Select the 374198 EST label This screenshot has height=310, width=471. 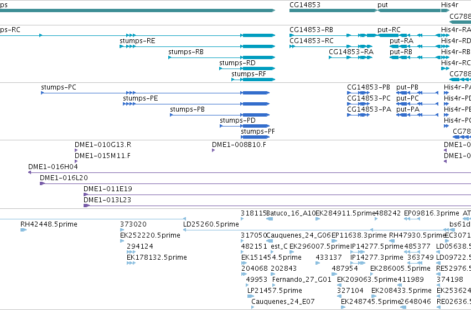pyautogui.click(x=449, y=280)
